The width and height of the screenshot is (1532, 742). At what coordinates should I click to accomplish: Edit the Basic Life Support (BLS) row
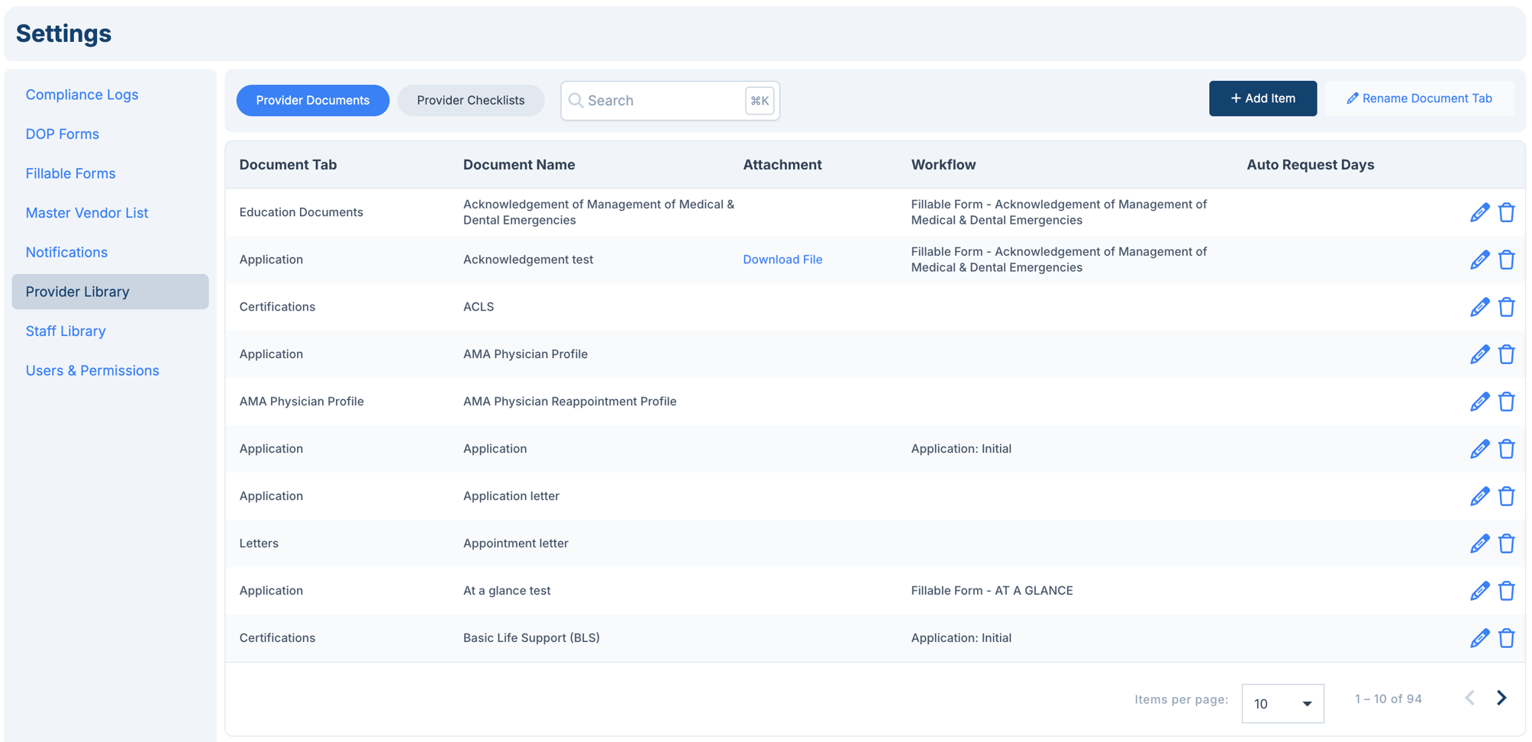tap(1479, 638)
